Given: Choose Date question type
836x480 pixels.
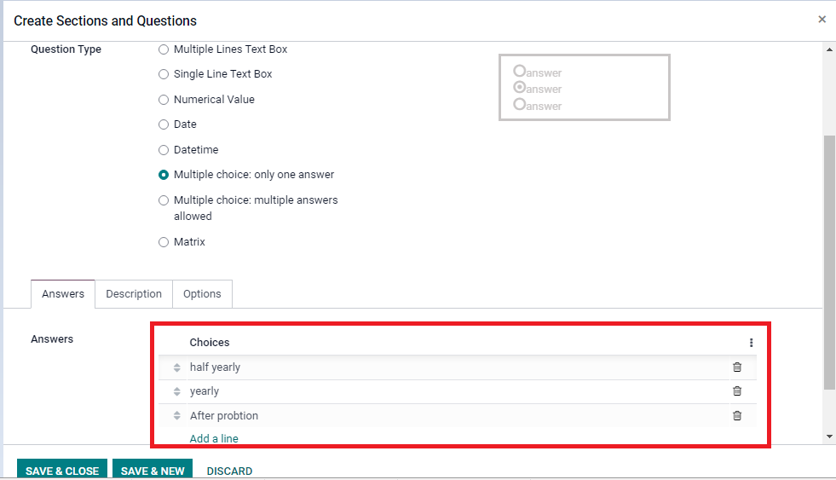Looking at the screenshot, I should point(164,124).
